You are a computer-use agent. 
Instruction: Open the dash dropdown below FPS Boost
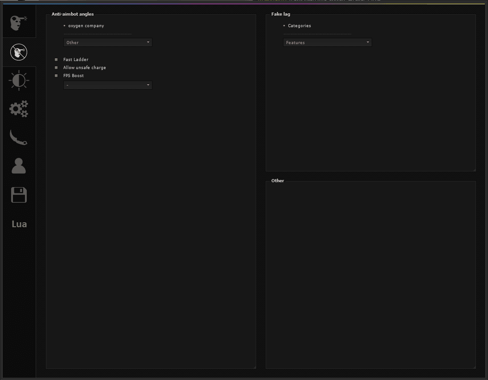click(x=108, y=85)
